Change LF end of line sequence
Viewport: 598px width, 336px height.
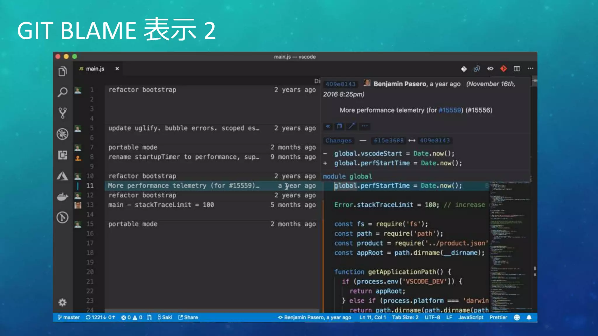[449, 317]
